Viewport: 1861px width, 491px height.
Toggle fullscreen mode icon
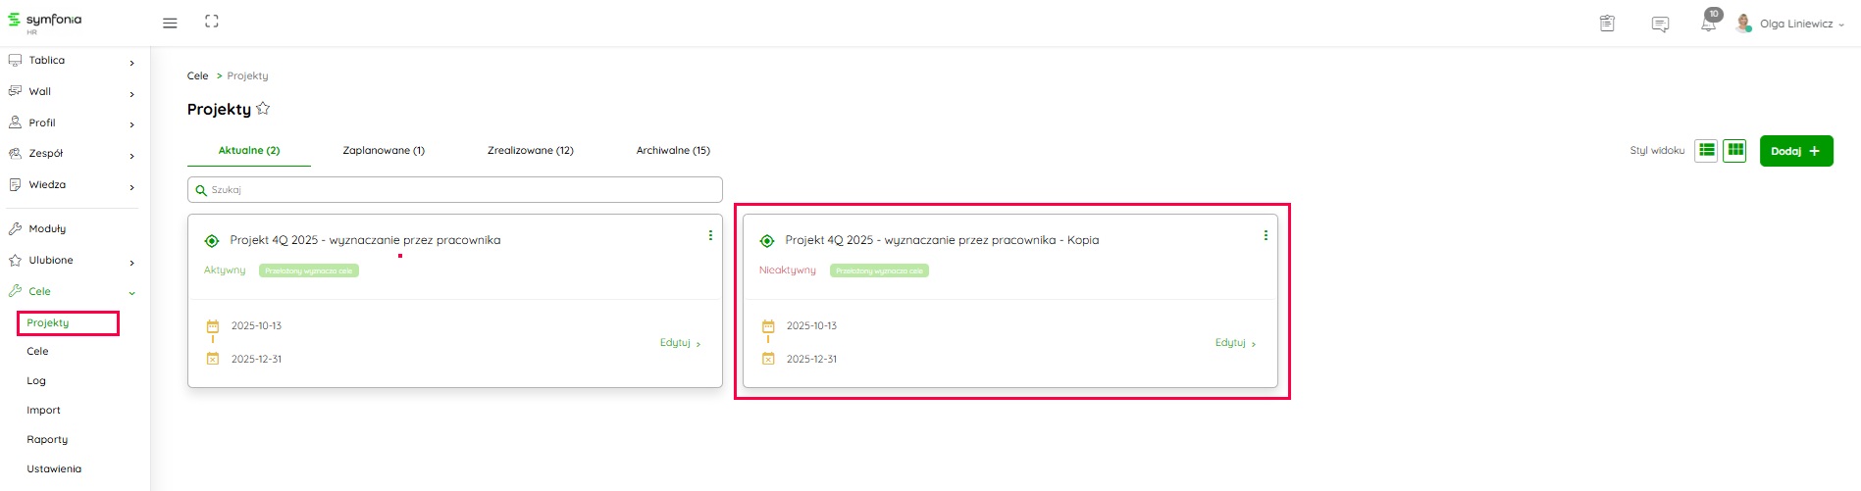point(212,22)
